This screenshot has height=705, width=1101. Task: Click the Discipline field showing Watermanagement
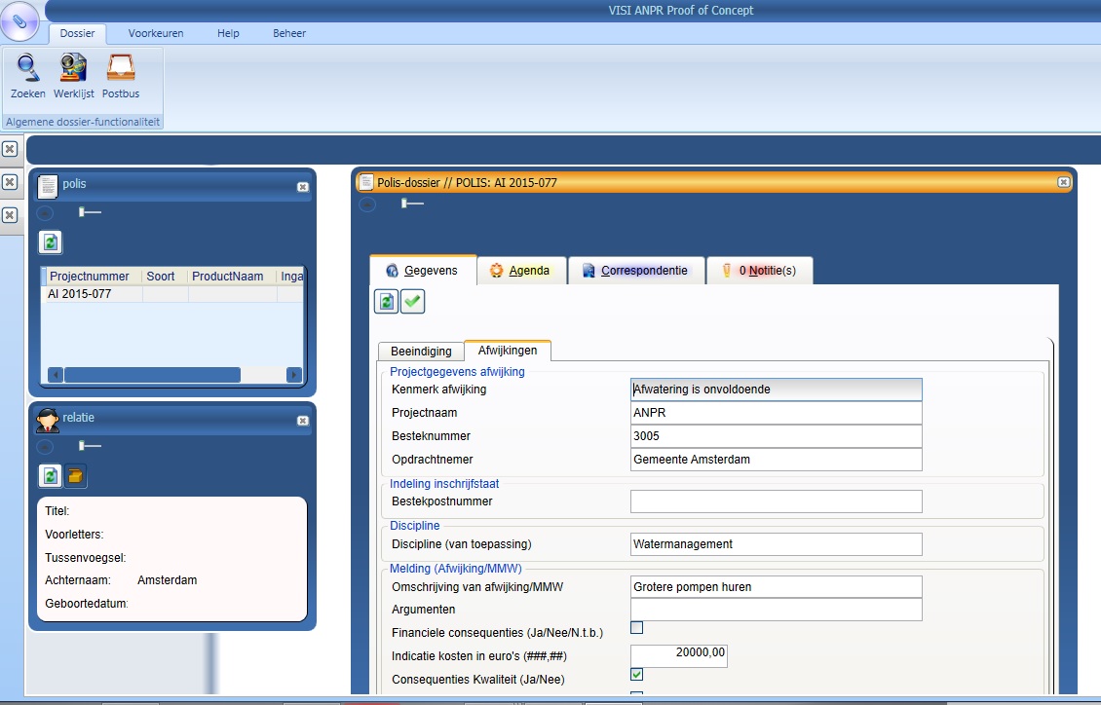[776, 544]
